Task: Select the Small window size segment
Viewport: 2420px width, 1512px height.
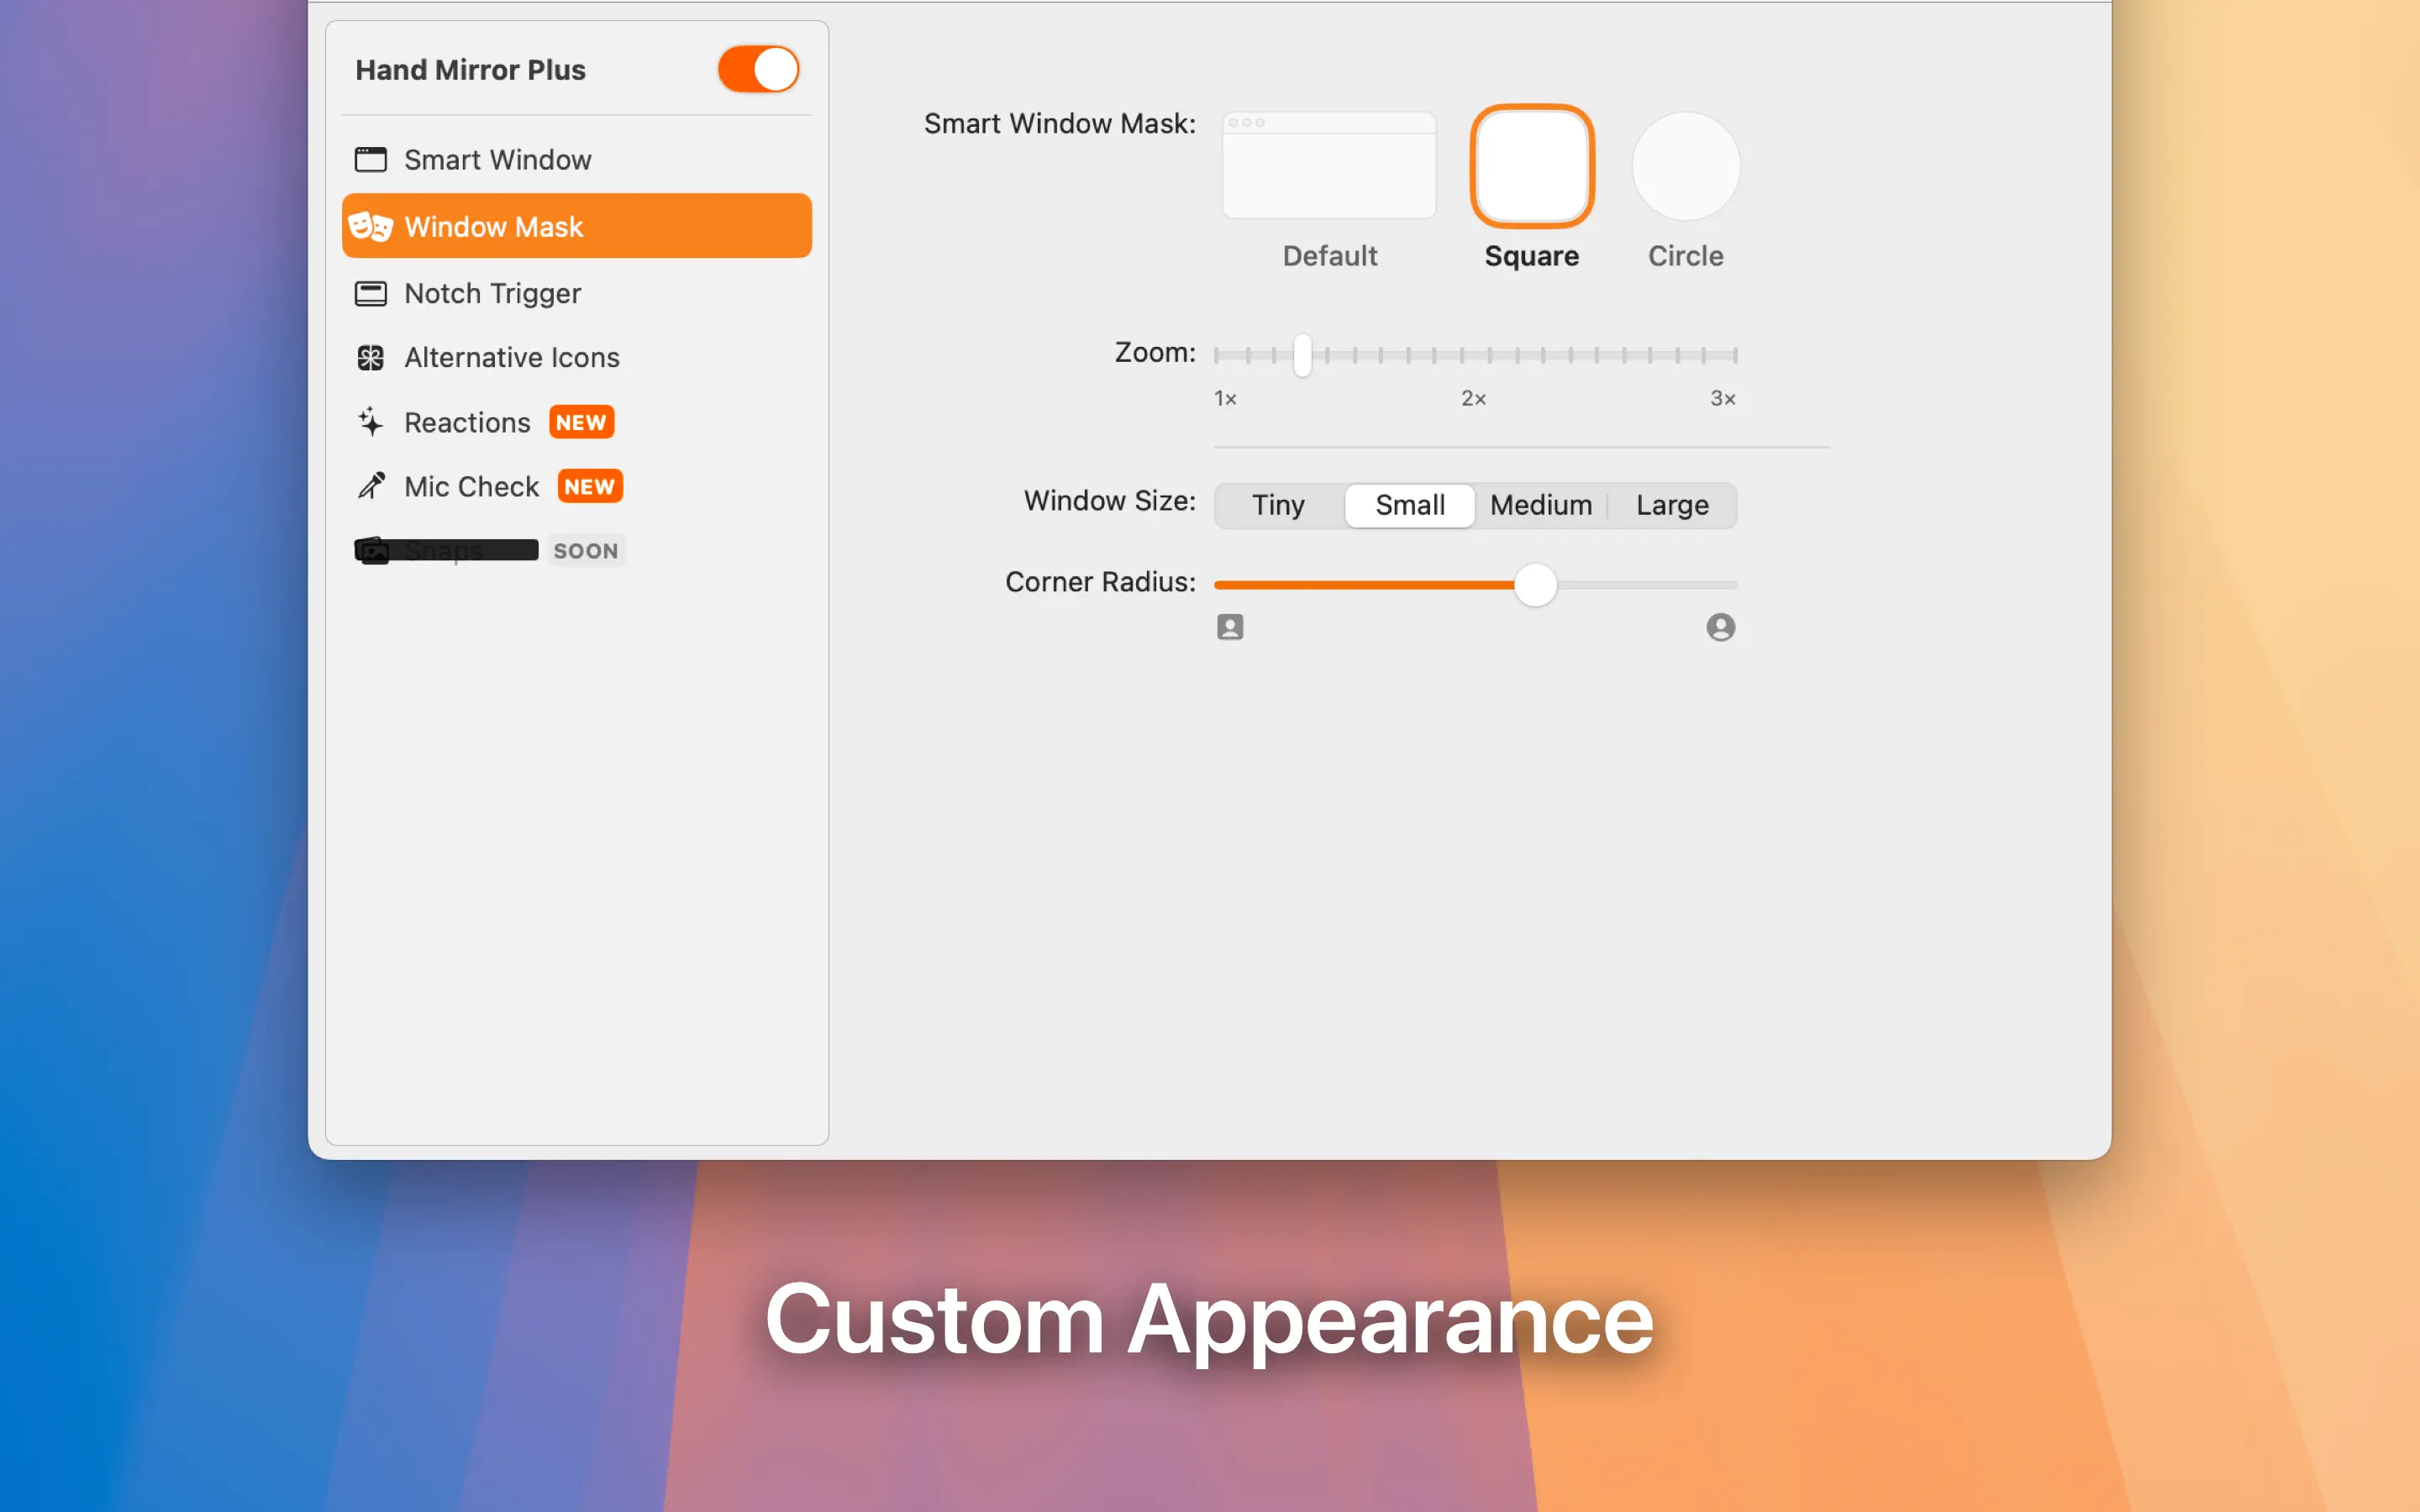Action: click(1409, 506)
